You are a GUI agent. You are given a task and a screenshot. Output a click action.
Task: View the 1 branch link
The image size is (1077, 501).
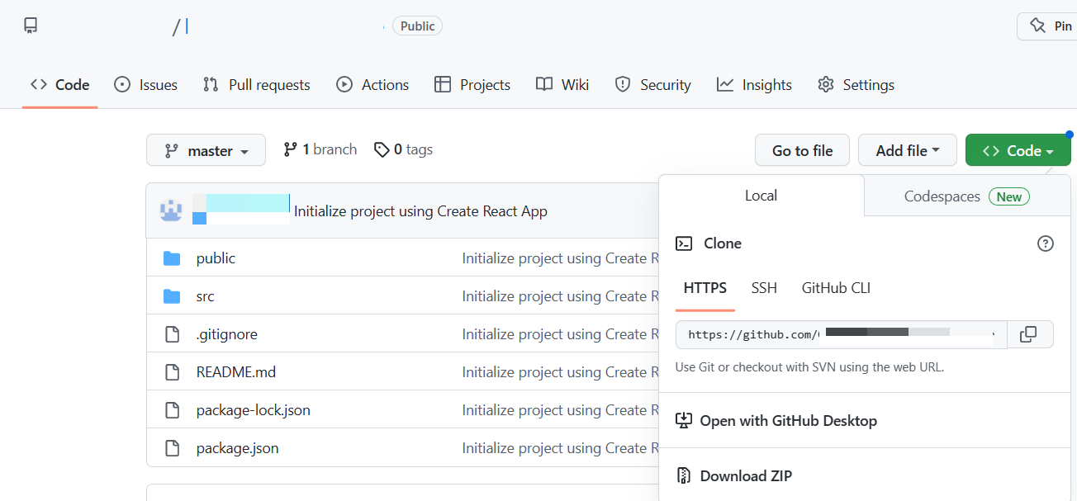[x=320, y=149]
